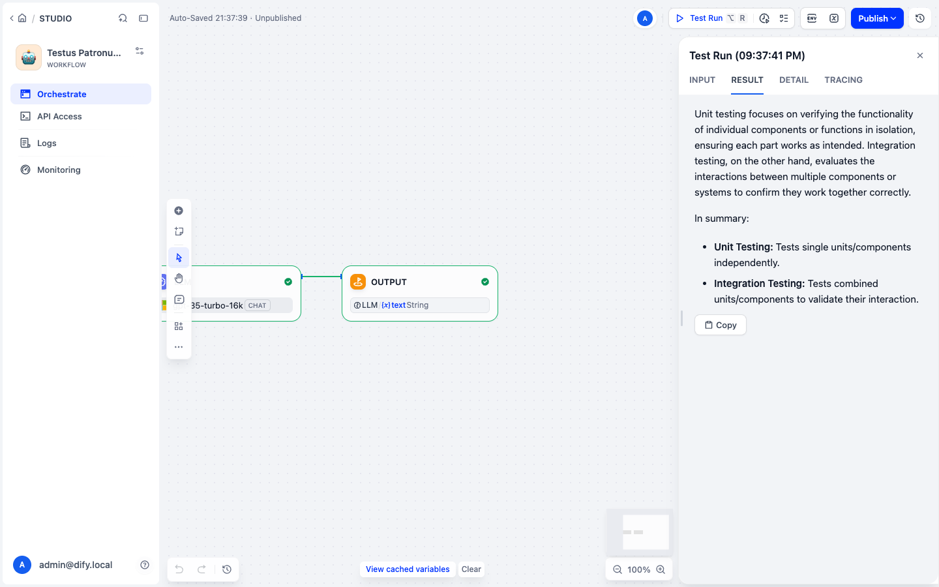939x587 pixels.
Task: Select the RESULT tab
Action: [x=747, y=80]
